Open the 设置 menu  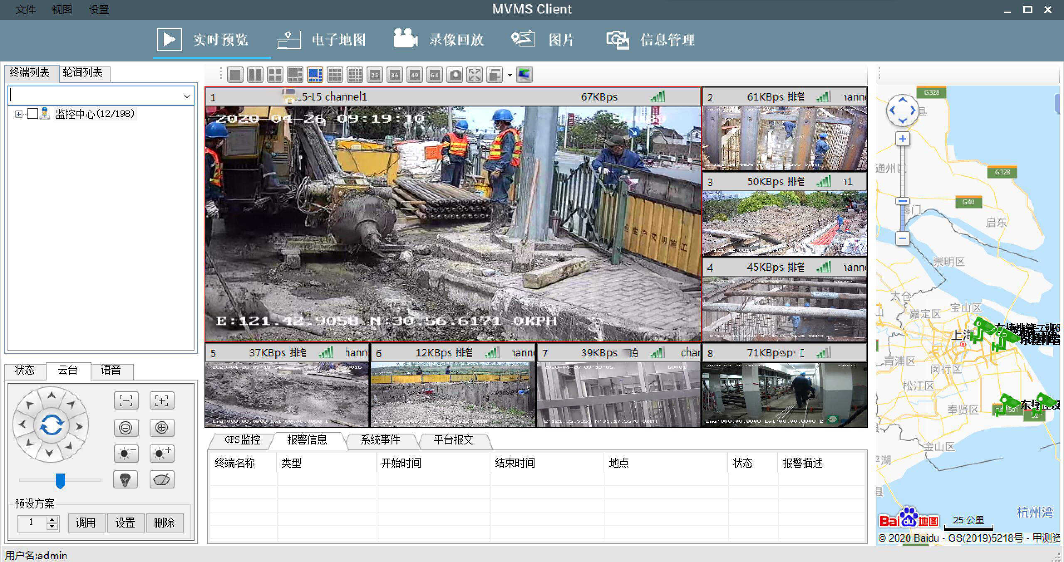[x=99, y=9]
